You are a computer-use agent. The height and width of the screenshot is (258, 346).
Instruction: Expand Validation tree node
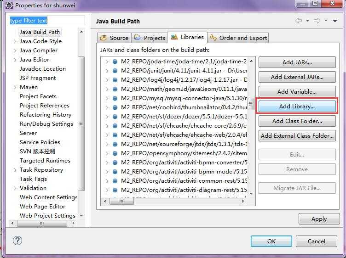(x=15, y=188)
